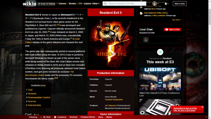Image resolution: width=211 pixels, height=119 pixels.
Task: Click the search magnifier icon
Action: (x=105, y=4)
